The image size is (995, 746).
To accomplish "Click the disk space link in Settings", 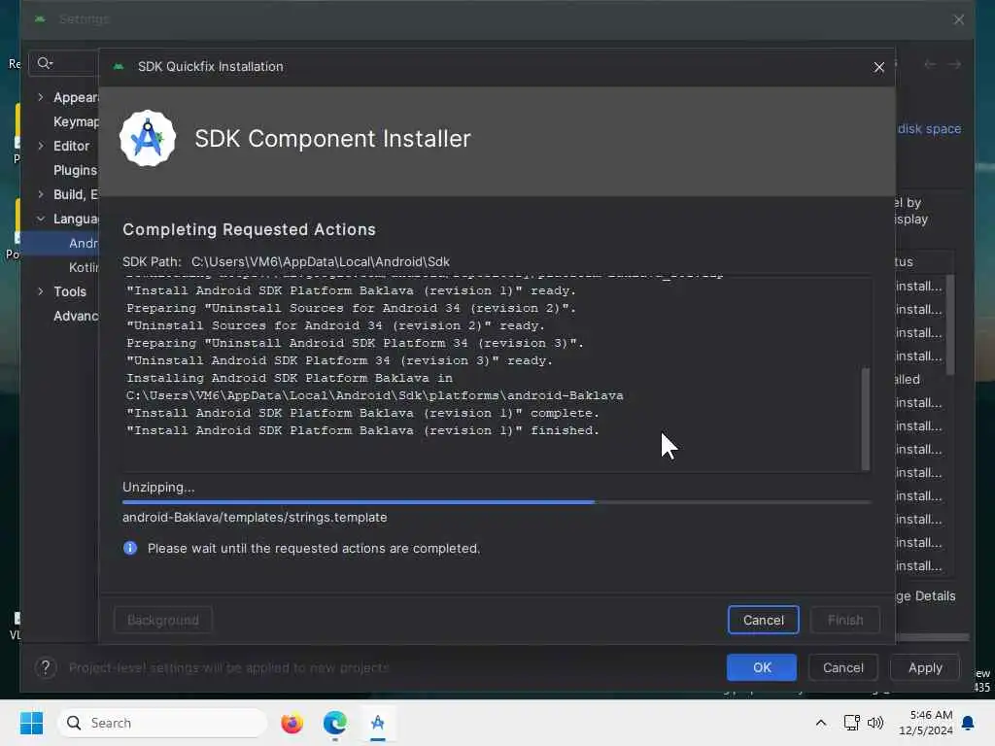I will coord(929,129).
